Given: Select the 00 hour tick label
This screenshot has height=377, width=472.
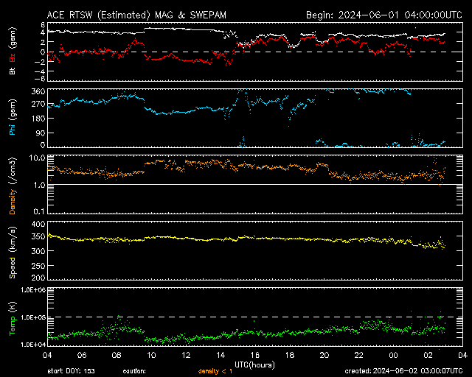Looking at the screenshot, I should tap(392, 355).
